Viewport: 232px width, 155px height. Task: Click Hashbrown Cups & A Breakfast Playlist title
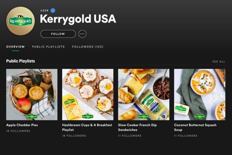[x=87, y=127]
